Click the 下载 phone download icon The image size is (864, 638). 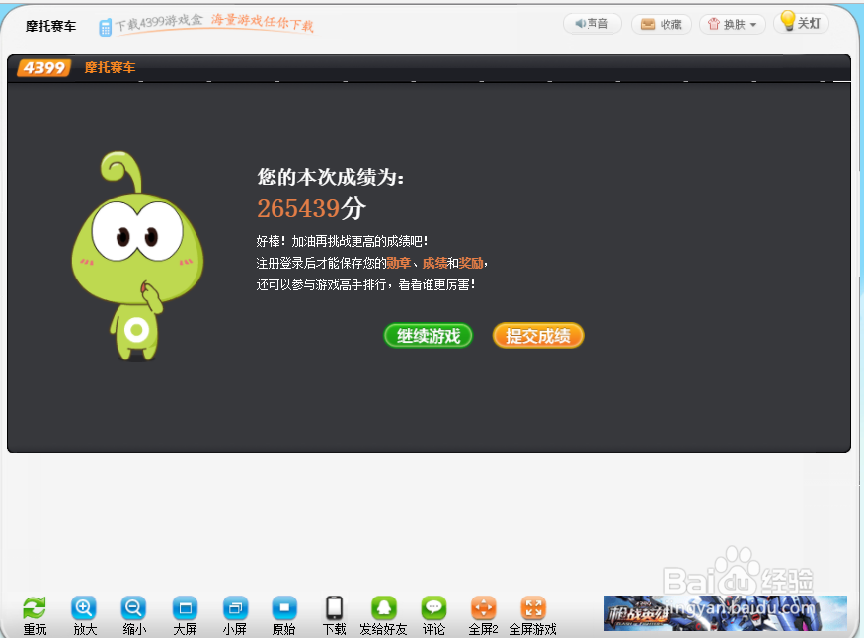(334, 608)
